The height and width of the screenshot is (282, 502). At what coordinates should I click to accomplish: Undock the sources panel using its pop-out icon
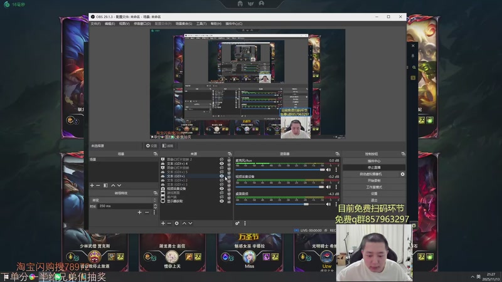point(230,154)
